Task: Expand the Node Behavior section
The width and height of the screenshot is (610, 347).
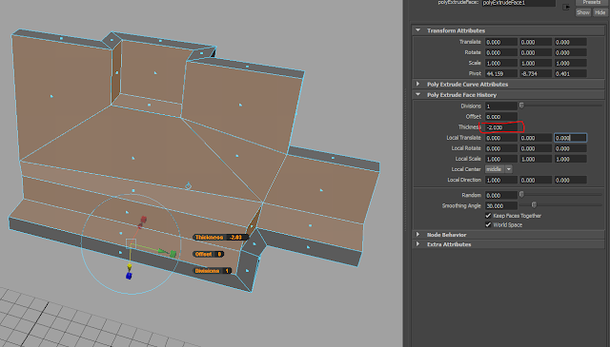Action: click(418, 235)
